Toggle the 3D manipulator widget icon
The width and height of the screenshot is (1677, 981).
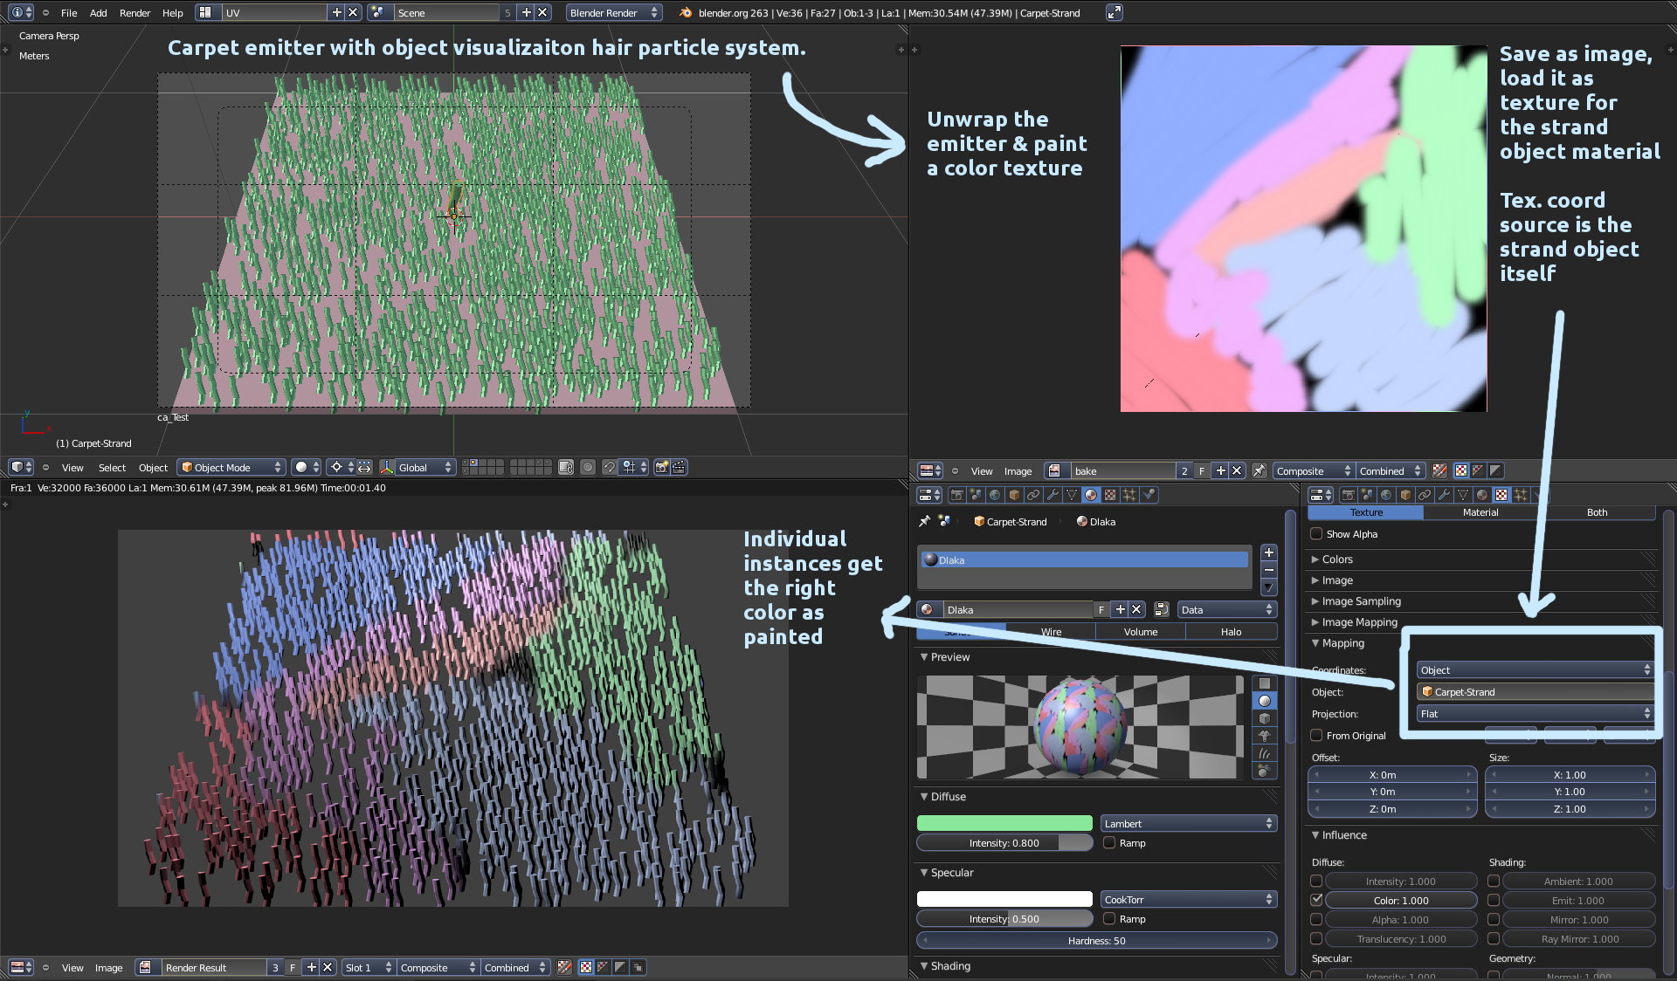(x=387, y=468)
